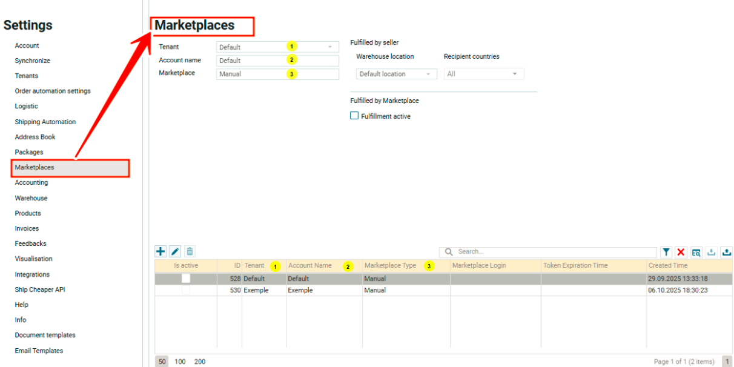
Task: Open the Tenant dropdown
Action: coord(277,47)
